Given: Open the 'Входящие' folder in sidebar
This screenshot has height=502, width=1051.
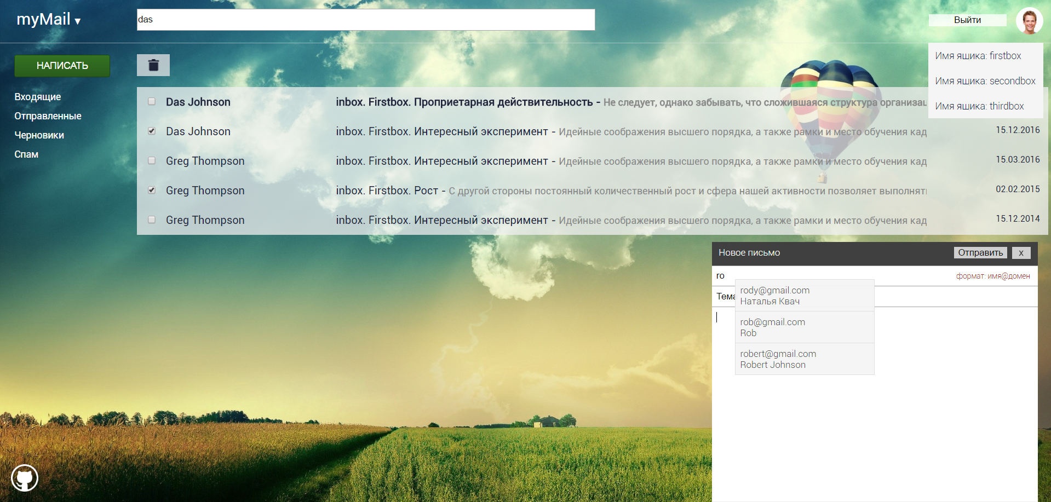Looking at the screenshot, I should tap(38, 97).
